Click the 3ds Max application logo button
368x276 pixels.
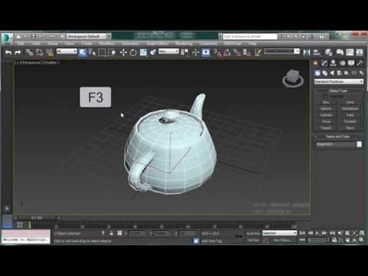point(7,38)
